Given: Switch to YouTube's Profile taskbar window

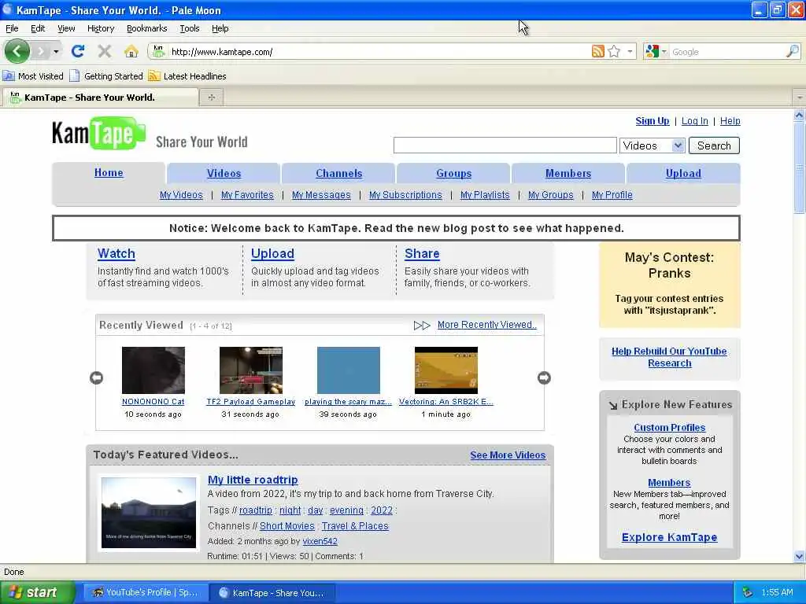Looking at the screenshot, I should 146,592.
